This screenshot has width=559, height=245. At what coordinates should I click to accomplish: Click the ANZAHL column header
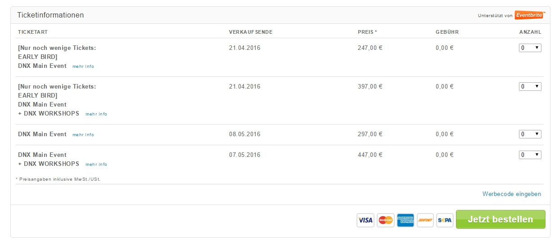[530, 32]
